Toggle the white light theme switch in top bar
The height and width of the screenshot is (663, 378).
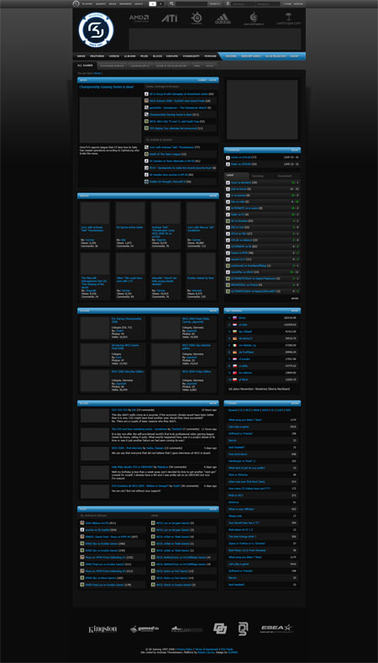pyautogui.click(x=153, y=4)
